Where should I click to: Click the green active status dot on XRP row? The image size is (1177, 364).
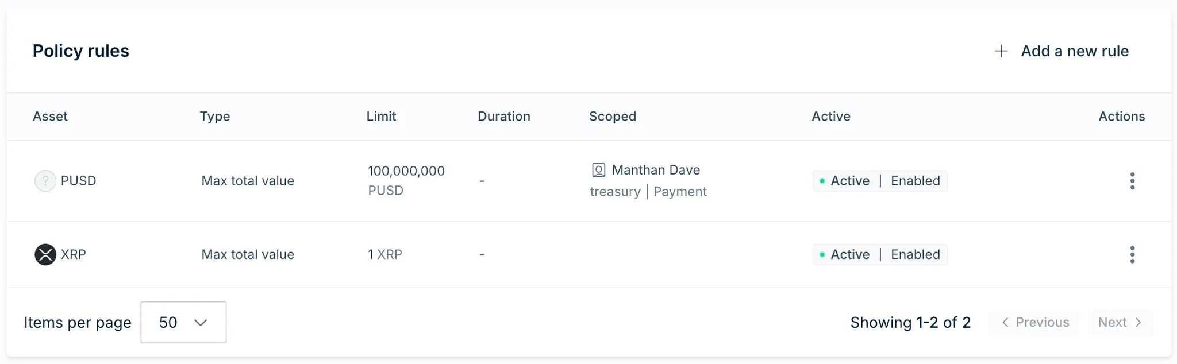[823, 254]
